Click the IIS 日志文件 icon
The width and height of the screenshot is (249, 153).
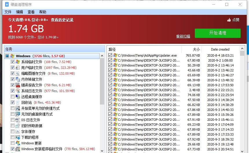(x=18, y=120)
